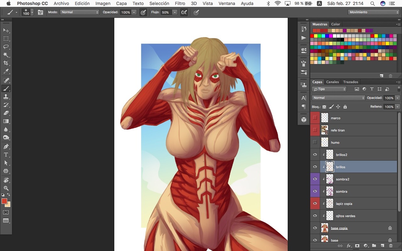The height and width of the screenshot is (251, 402).
Task: Hide the brillos2 layer
Action: (315, 155)
